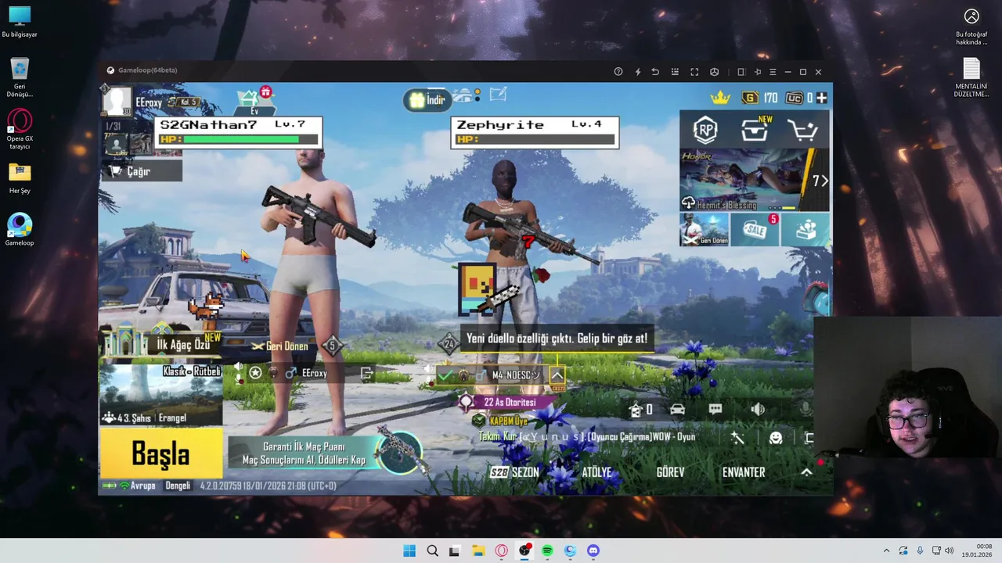Open Her Şey desktop folder

20,178
